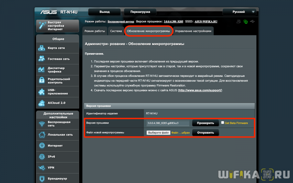Image resolution: width=293 pixels, height=183 pixels.
Task: Open the Управление настройками tab
Action: tap(193, 31)
